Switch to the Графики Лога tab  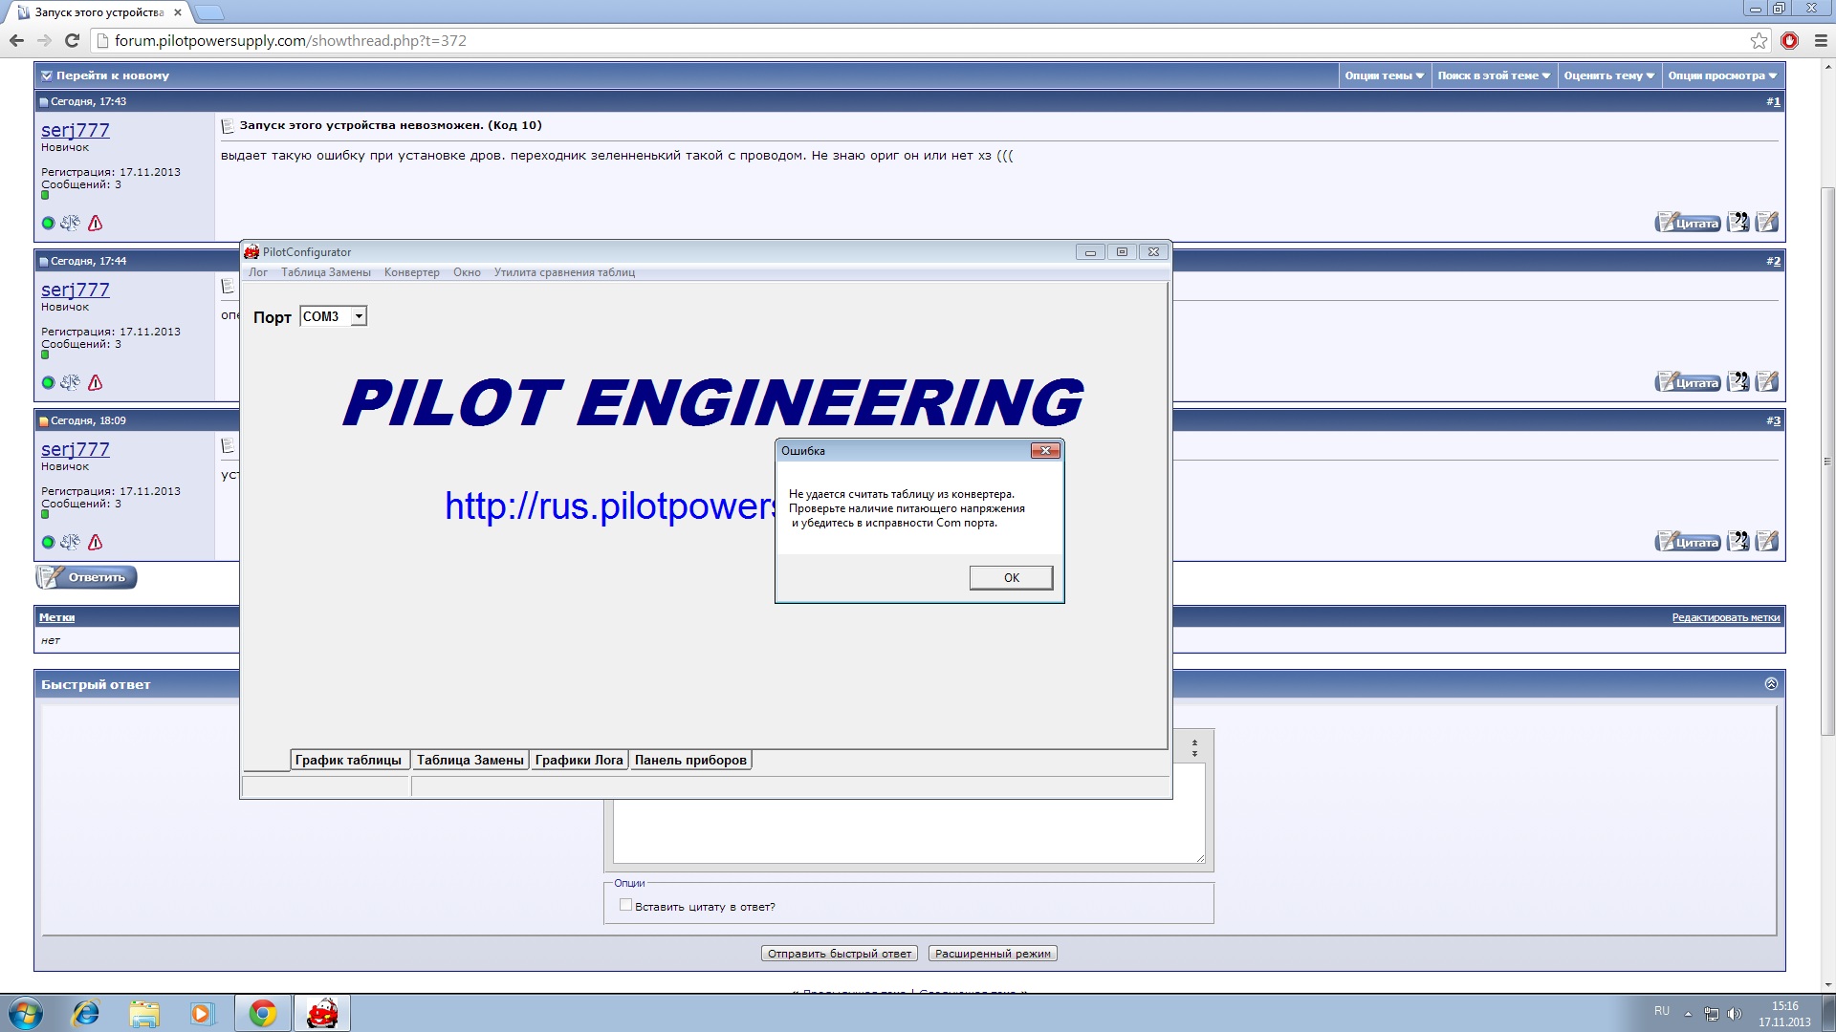click(x=579, y=760)
